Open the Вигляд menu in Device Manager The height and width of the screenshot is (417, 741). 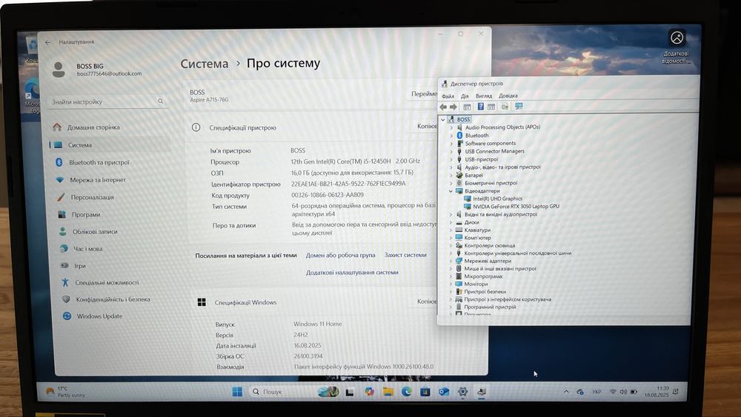coord(483,96)
